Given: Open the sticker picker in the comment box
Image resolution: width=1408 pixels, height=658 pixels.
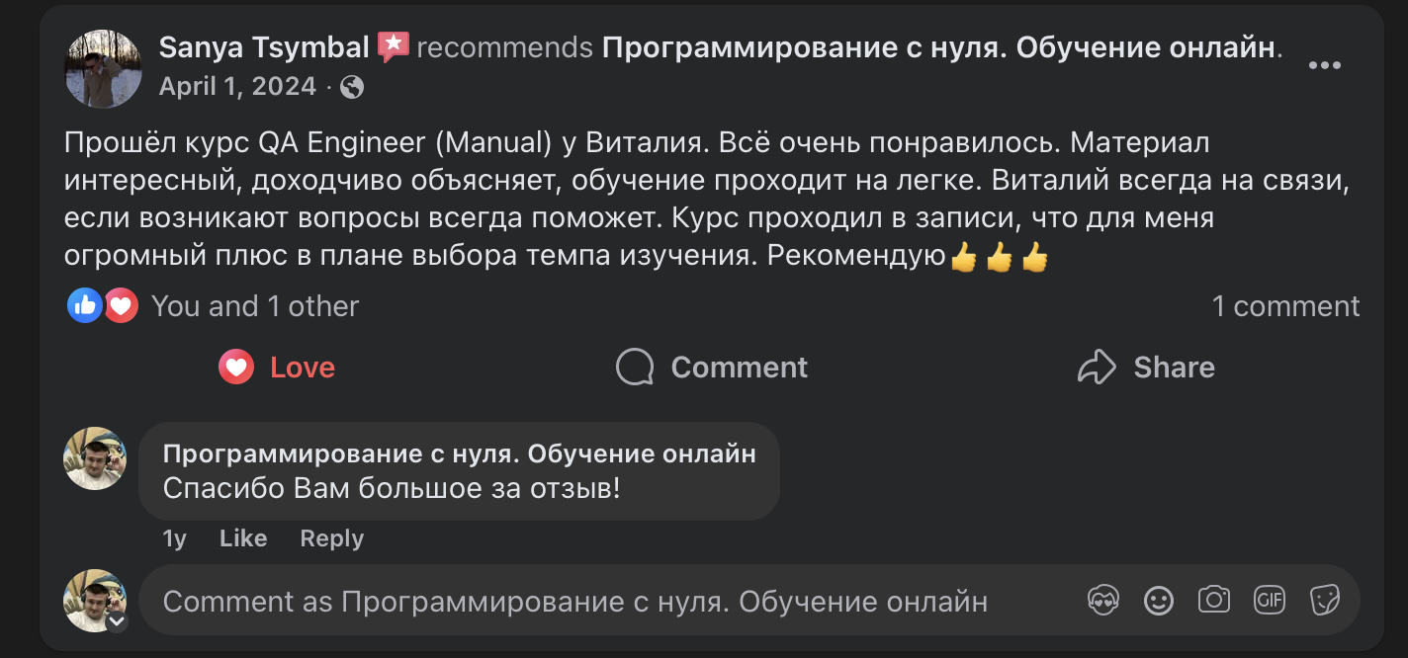Looking at the screenshot, I should 1325,600.
